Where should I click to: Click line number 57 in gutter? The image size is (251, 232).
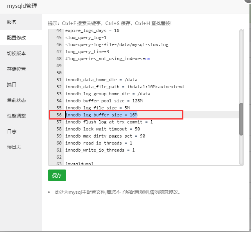(59, 122)
